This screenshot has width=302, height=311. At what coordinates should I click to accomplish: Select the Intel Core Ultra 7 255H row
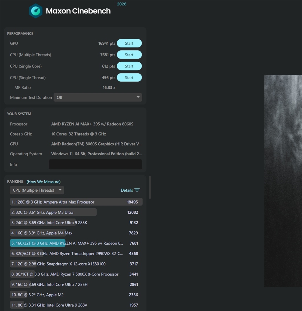(x=76, y=284)
